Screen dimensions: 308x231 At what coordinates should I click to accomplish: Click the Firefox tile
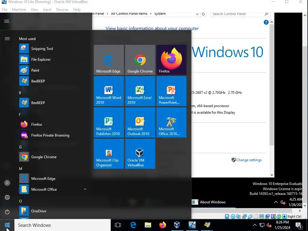coord(171,60)
